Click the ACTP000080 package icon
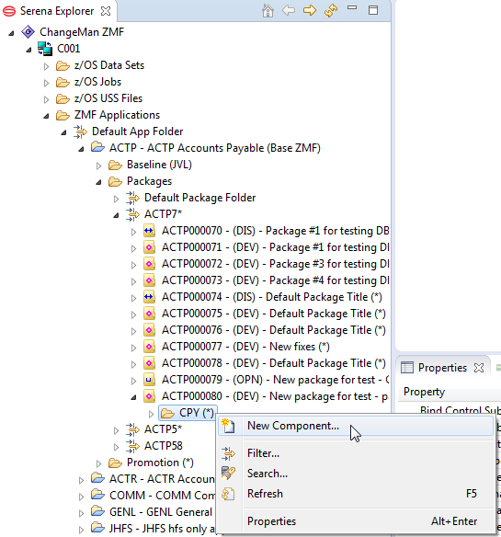Image resolution: width=501 pixels, height=537 pixels. (x=149, y=396)
